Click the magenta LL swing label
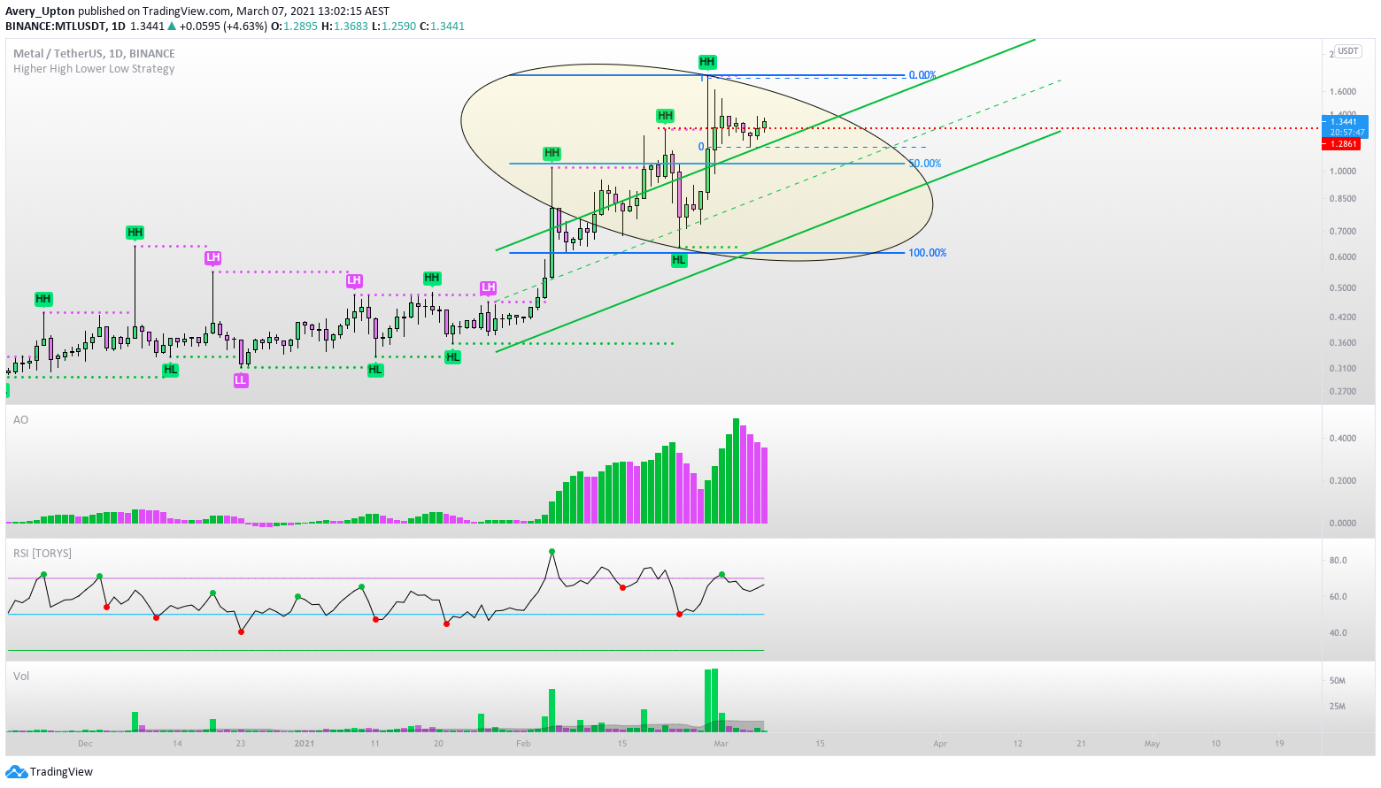This screenshot has width=1381, height=788. point(241,380)
